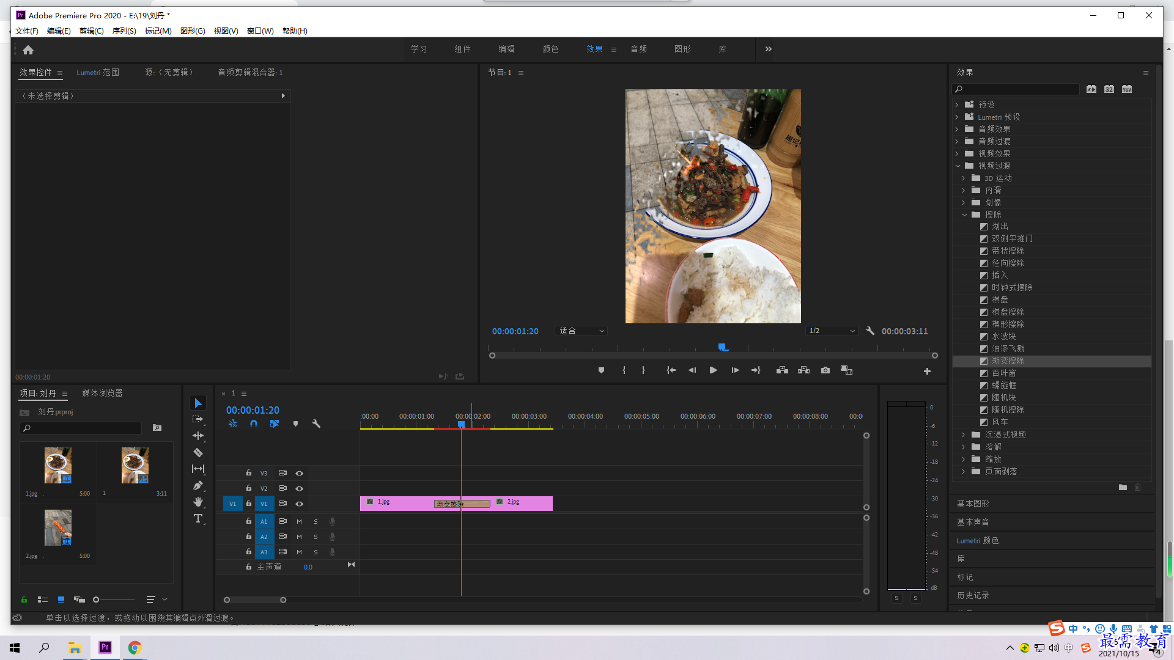Go to In point
The image size is (1174, 660).
671,370
